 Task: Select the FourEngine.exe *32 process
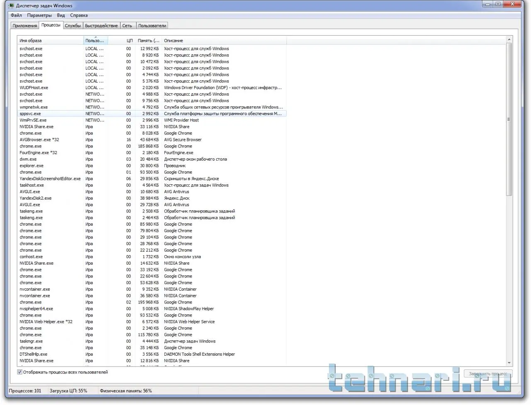(152, 153)
